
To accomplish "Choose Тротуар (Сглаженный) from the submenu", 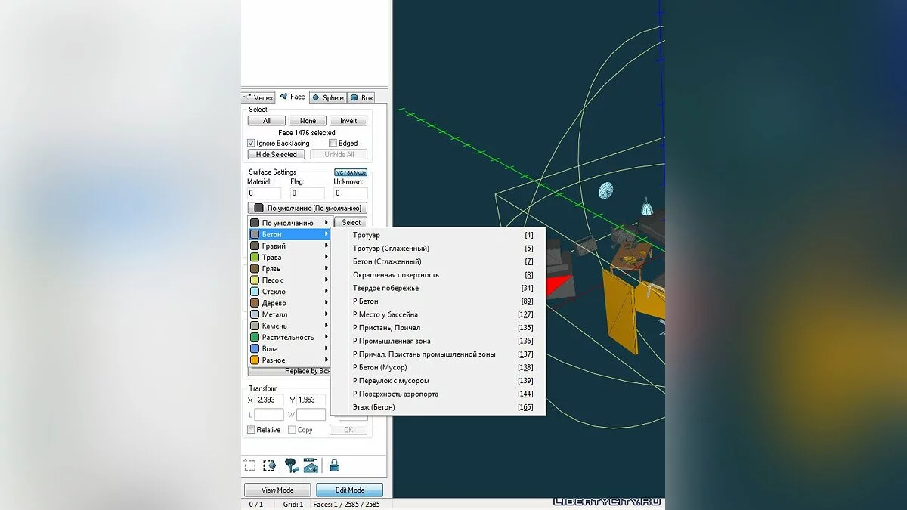I will [x=391, y=249].
